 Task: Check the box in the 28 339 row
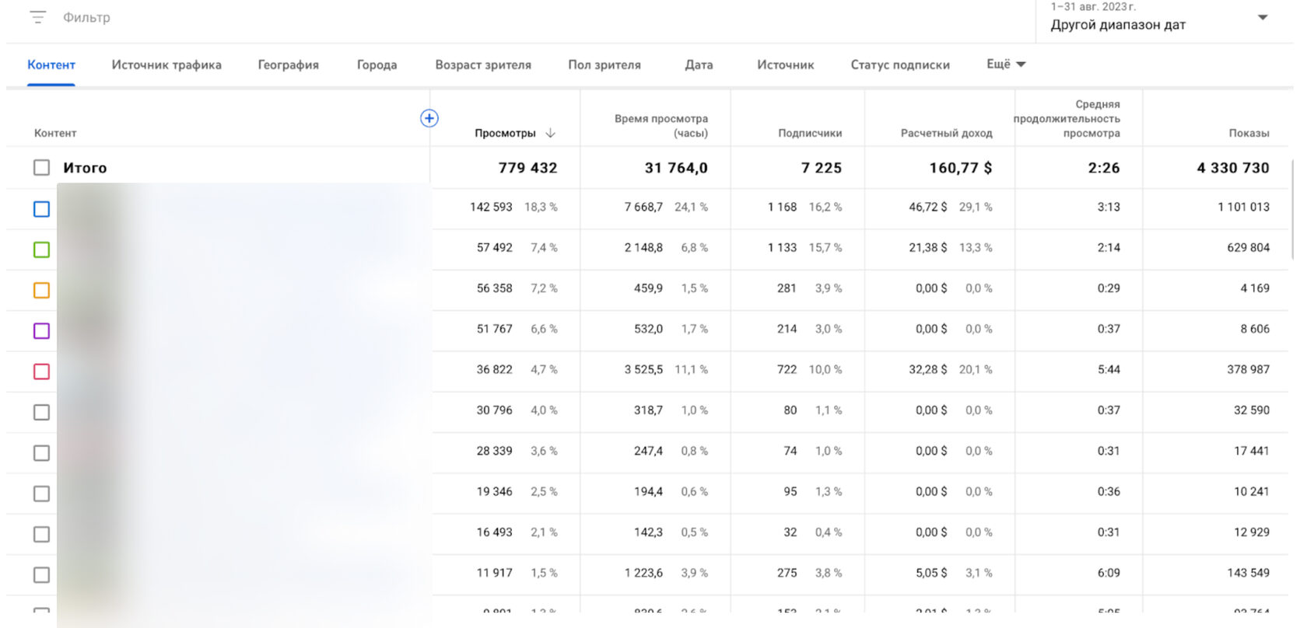[x=42, y=453]
